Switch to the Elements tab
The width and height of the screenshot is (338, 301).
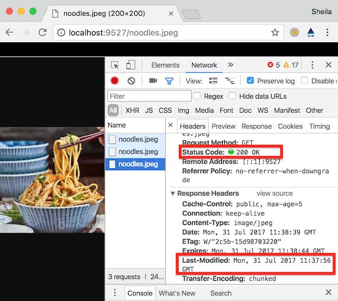tap(165, 65)
